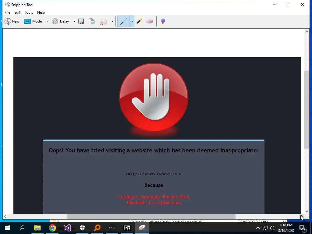This screenshot has height=234, width=312.
Task: Open File Explorer from the taskbar
Action: click(37, 228)
